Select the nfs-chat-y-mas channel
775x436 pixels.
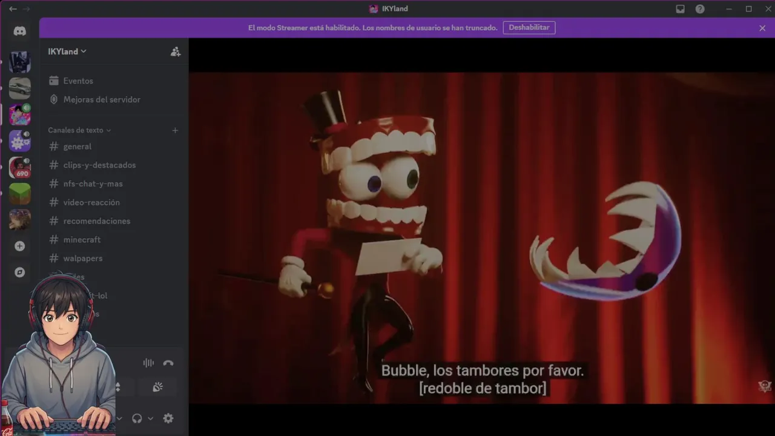[x=114, y=183]
